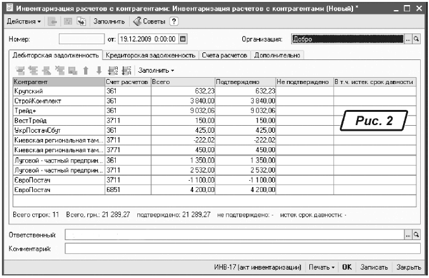Click the sort ascending icon in table toolbar
The width and height of the screenshot is (429, 278).
click(113, 69)
